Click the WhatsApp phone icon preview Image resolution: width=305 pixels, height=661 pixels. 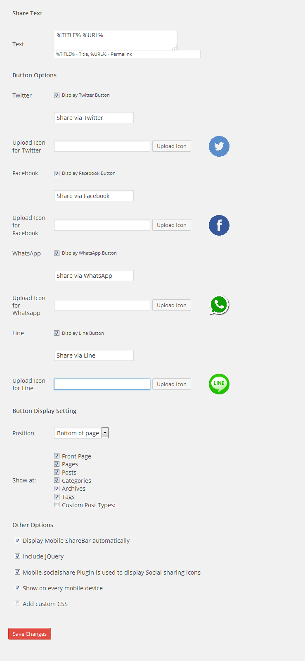219,305
